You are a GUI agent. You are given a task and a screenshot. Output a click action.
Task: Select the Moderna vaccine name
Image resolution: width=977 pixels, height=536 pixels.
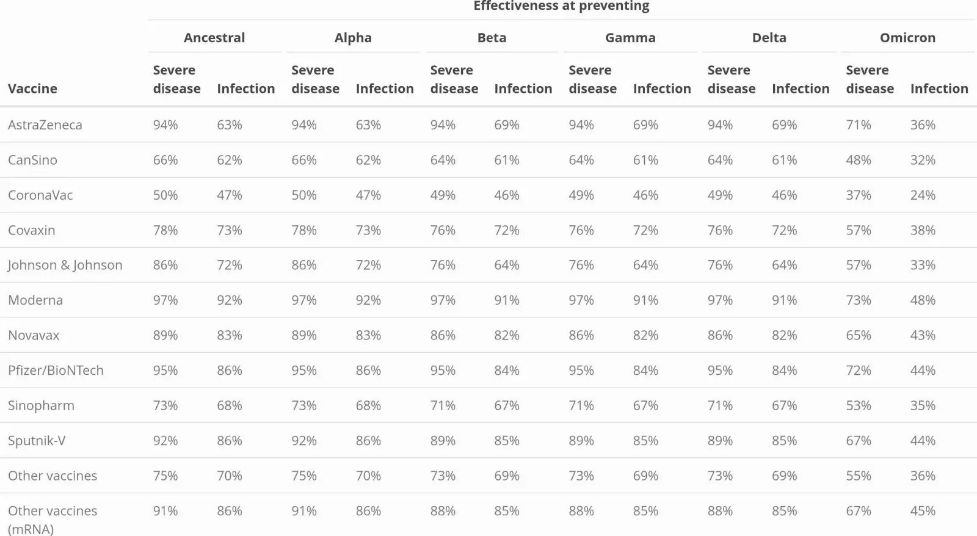tap(35, 300)
